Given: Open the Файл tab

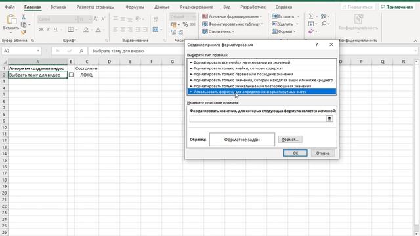Looking at the screenshot, I should pos(10,7).
